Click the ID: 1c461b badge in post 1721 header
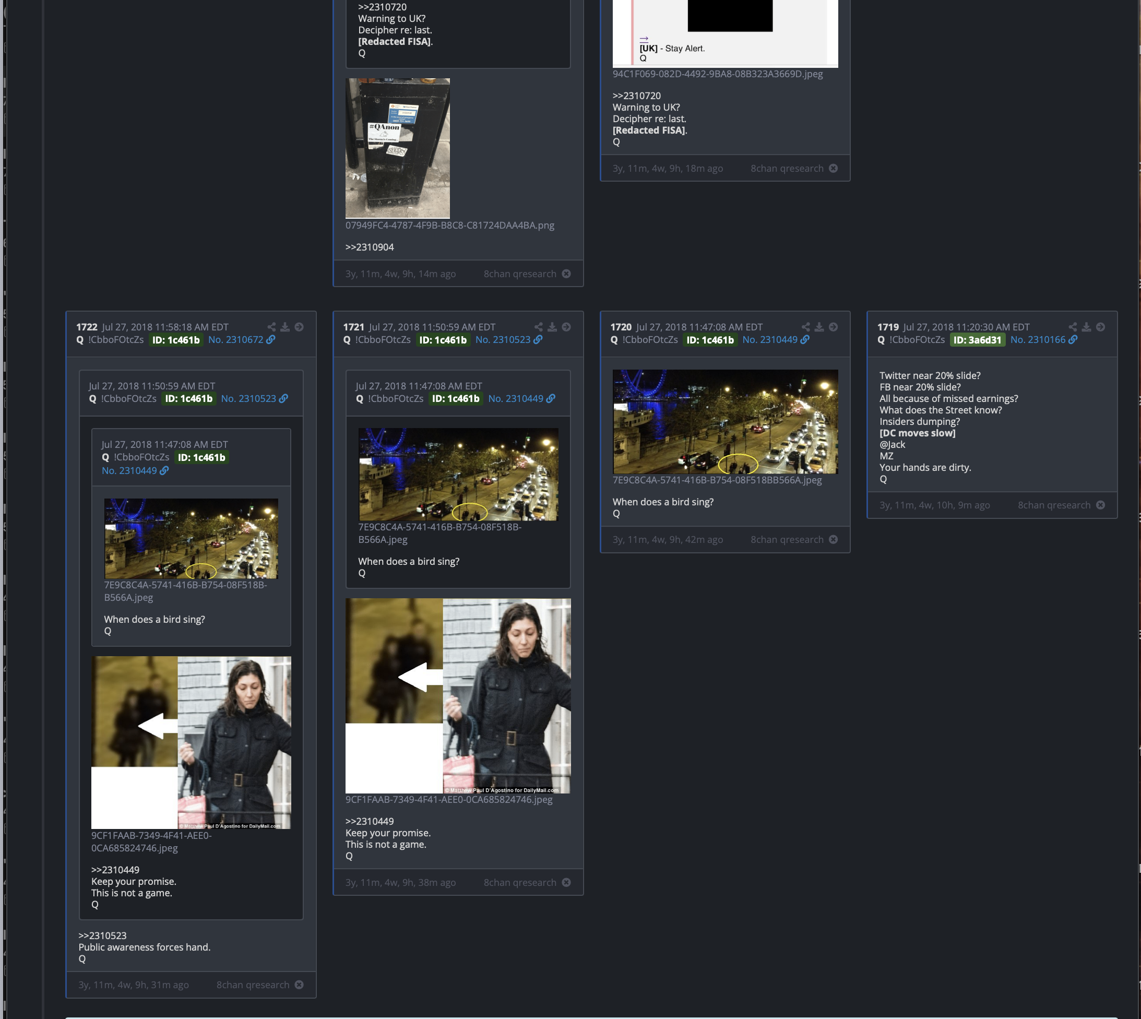Screen dimensions: 1141x1019 tap(443, 340)
